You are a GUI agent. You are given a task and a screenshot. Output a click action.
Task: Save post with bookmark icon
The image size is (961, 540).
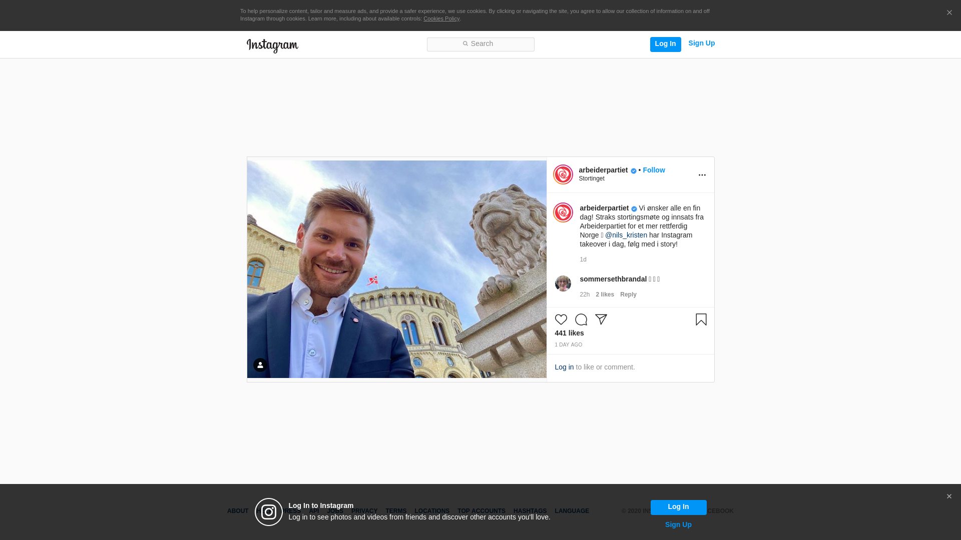point(701,319)
